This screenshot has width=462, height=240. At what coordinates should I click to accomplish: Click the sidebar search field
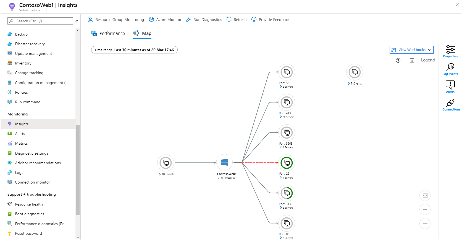tap(40, 21)
